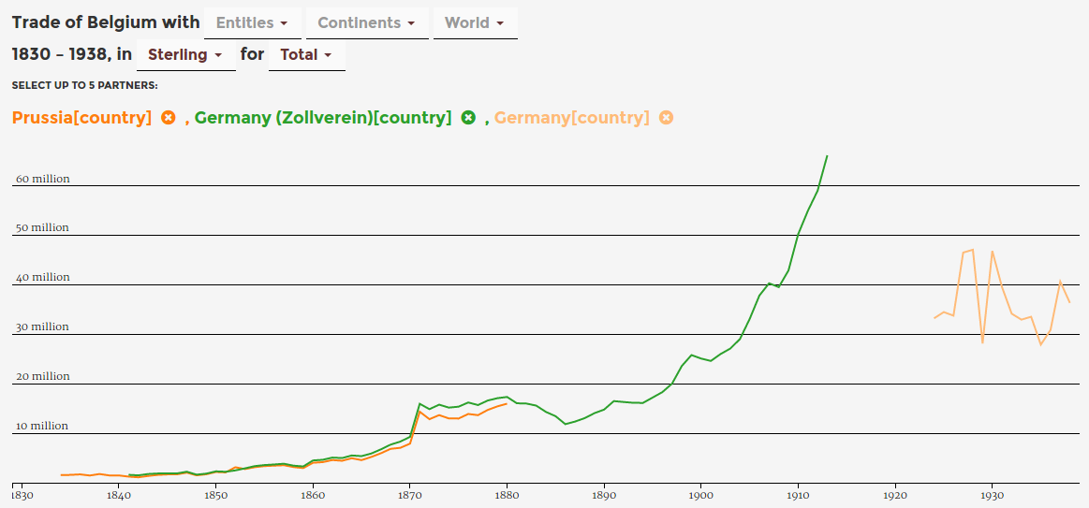Image resolution: width=1089 pixels, height=508 pixels.
Task: Click the 1870 tick on time axis
Action: 409,494
